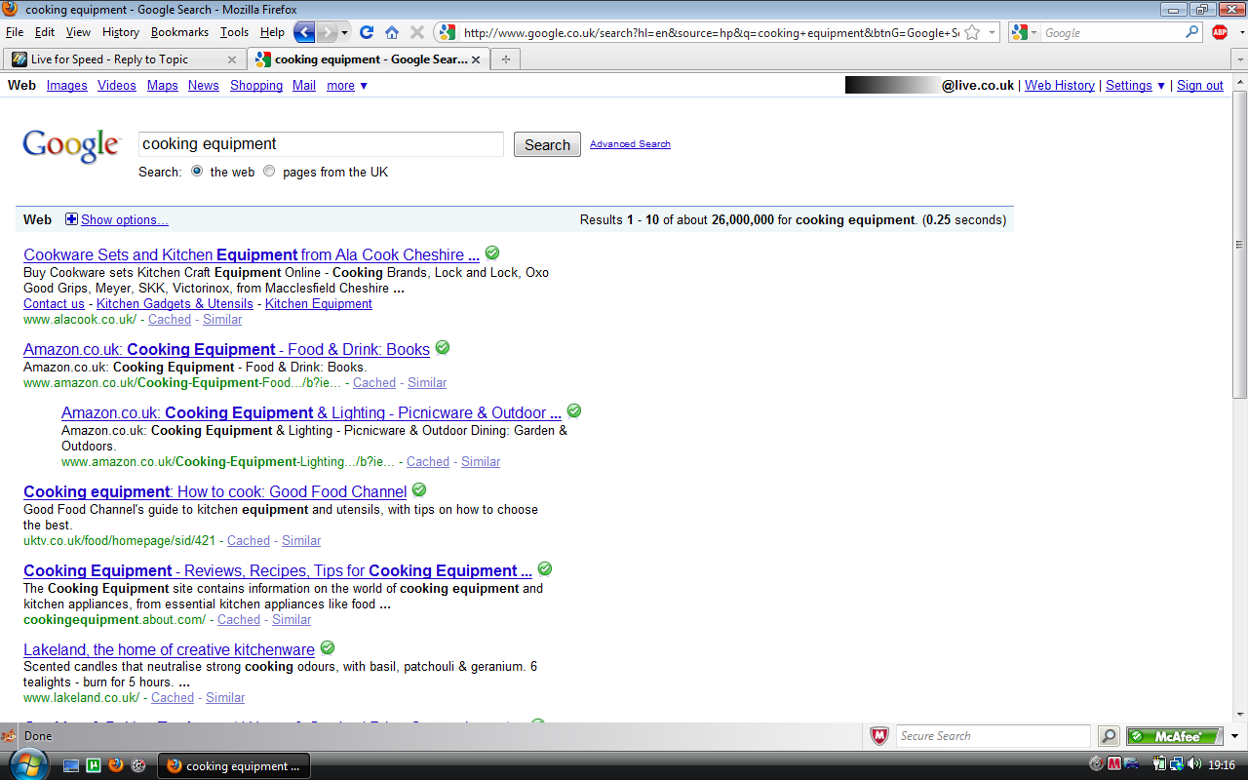Viewport: 1248px width, 780px height.
Task: Click the red McAfee M tray icon
Action: pos(1114,764)
